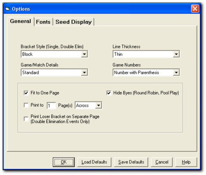This screenshot has height=175, width=206.
Task: Enable Print Loser Bracket on Separate Page
Action: (26, 119)
